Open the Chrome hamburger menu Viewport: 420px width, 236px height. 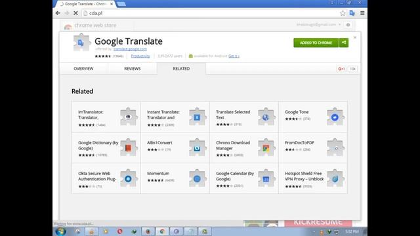pyautogui.click(x=362, y=13)
